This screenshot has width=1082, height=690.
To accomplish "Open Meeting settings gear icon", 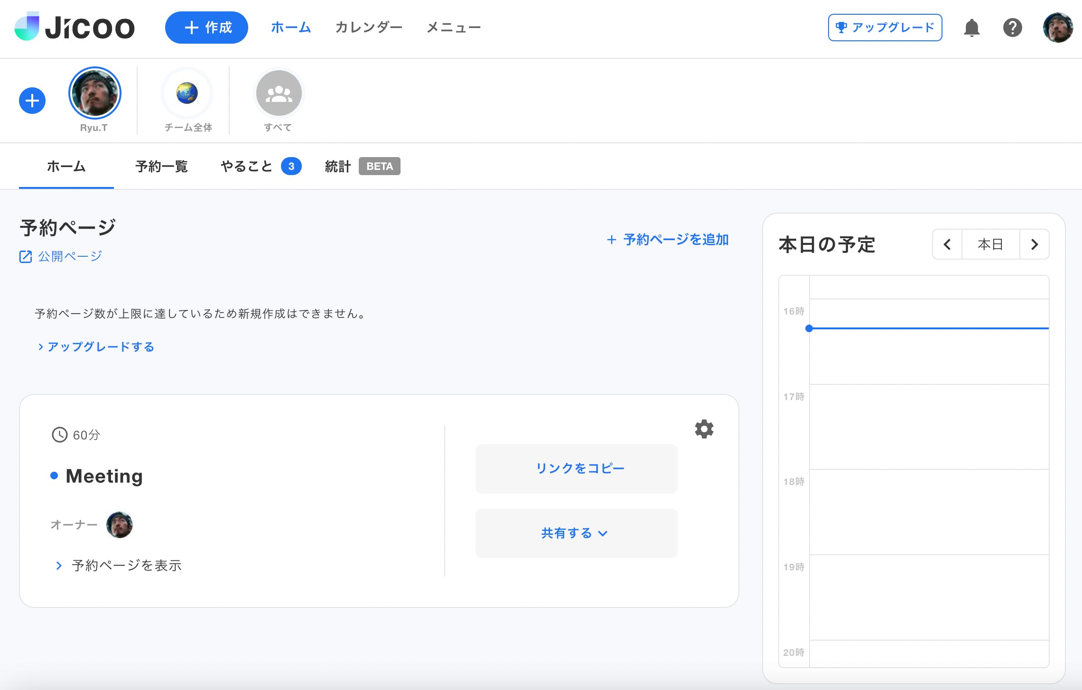I will (704, 429).
